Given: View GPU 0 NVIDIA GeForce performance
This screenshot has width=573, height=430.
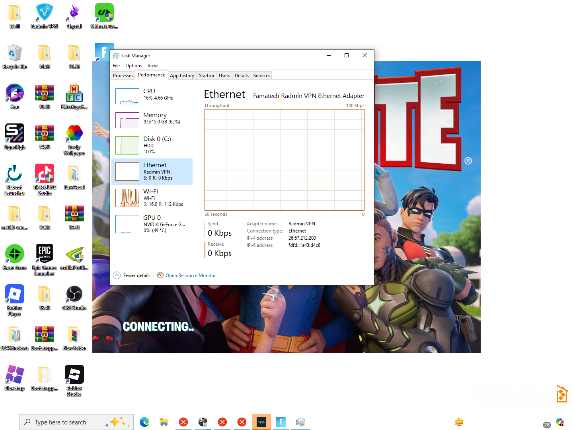Looking at the screenshot, I should (152, 224).
